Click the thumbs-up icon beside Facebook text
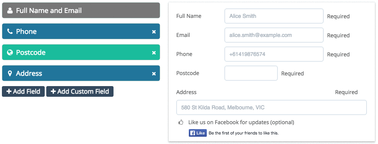The image size is (378, 144). click(x=181, y=122)
